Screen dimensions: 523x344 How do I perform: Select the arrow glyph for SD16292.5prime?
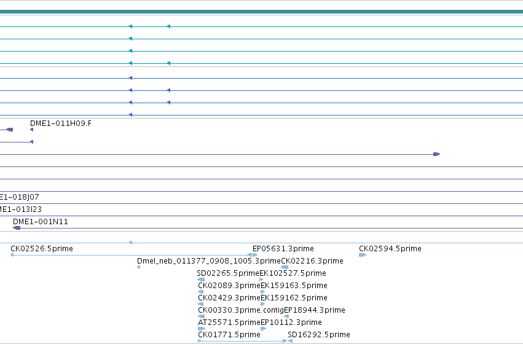click(x=290, y=341)
